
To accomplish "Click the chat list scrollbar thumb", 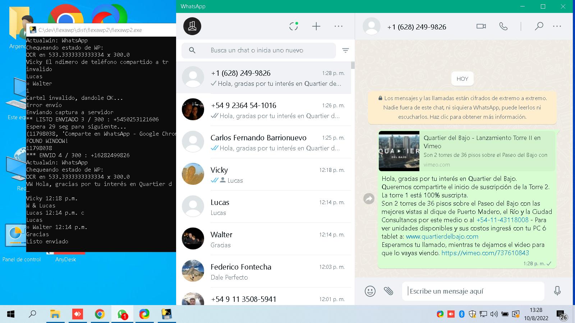I will tap(353, 65).
